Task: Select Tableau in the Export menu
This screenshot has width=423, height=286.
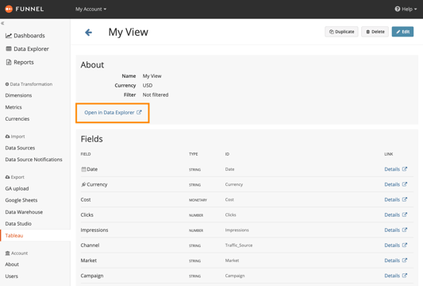Action: point(14,235)
